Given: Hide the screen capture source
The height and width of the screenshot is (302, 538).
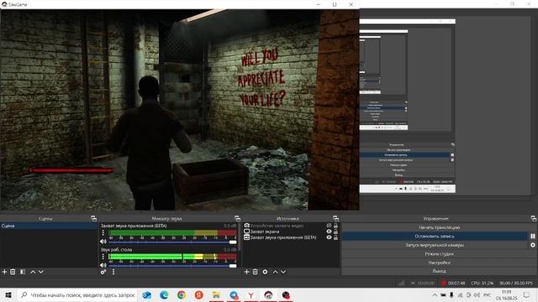Looking at the screenshot, I should click(x=329, y=232).
